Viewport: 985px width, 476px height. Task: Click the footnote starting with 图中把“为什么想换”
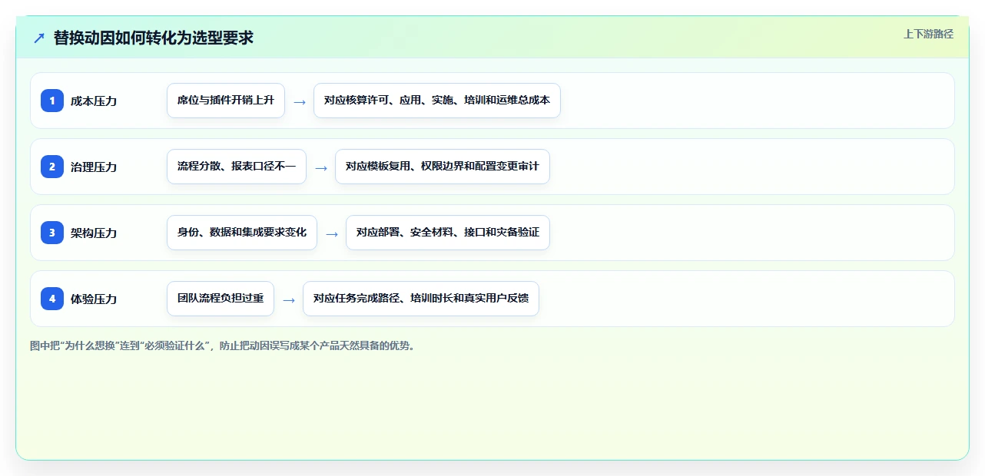coord(224,345)
